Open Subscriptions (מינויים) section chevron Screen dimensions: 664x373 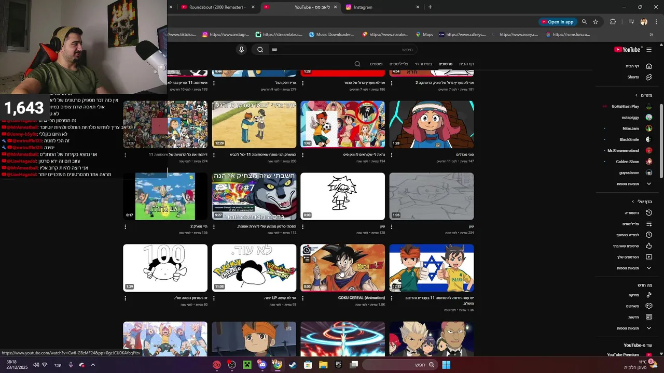[x=637, y=95]
